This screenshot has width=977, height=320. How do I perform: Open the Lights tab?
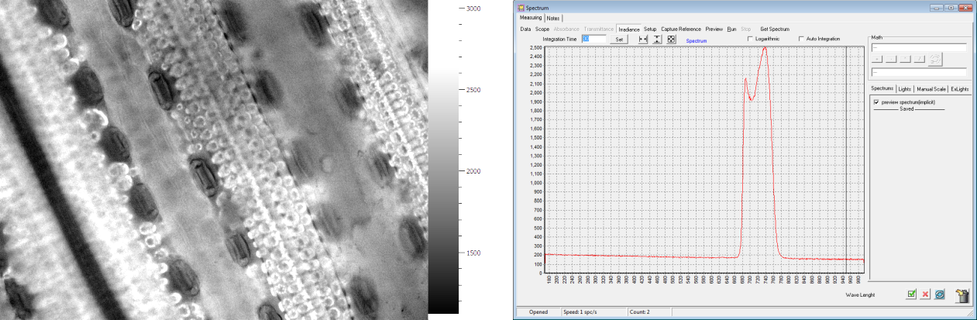(x=904, y=89)
